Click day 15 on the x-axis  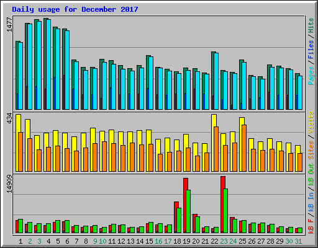point(149,241)
